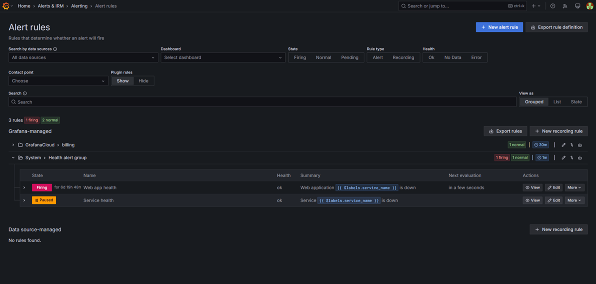596x284 pixels.
Task: Click the info icon next to the Search label
Action: tap(25, 93)
